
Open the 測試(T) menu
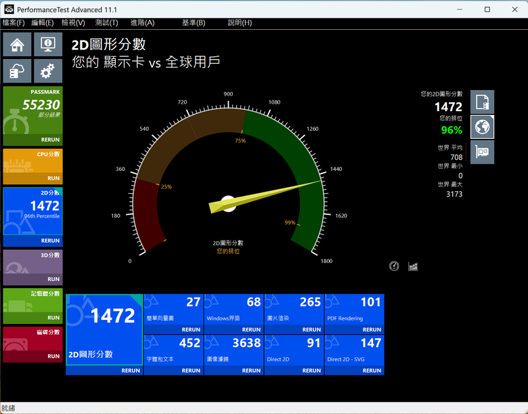pyautogui.click(x=106, y=23)
